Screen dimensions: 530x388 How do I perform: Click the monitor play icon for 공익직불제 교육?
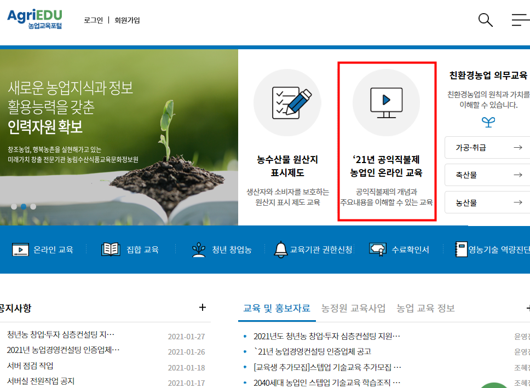(387, 103)
